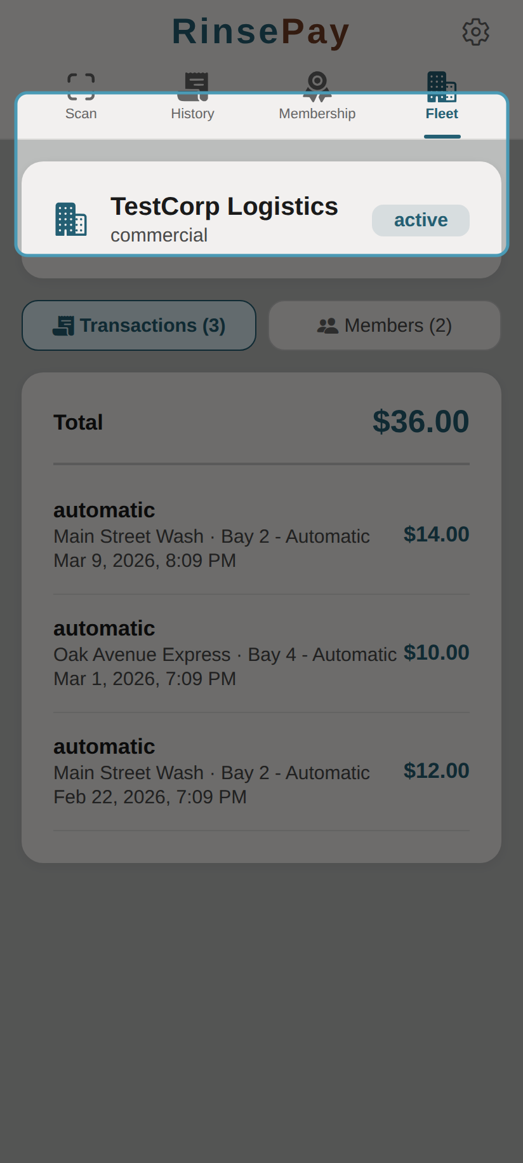Open the Mar 9, 2026 $14.00 transaction
The width and height of the screenshot is (523, 1163).
pos(261,535)
